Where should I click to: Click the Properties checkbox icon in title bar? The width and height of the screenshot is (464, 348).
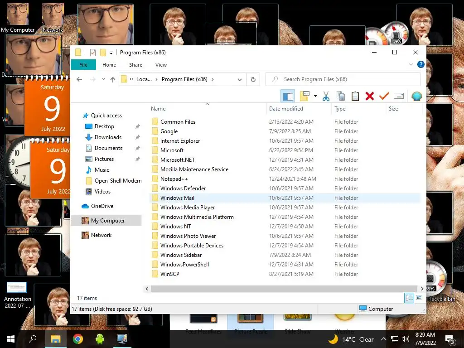[x=92, y=53]
